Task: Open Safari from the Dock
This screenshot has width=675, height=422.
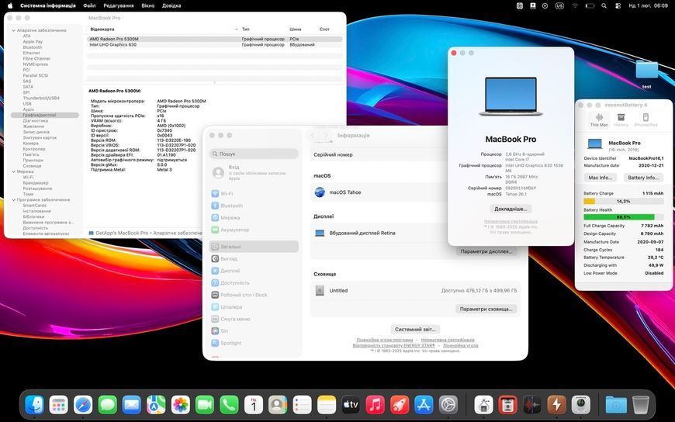Action: pos(83,405)
